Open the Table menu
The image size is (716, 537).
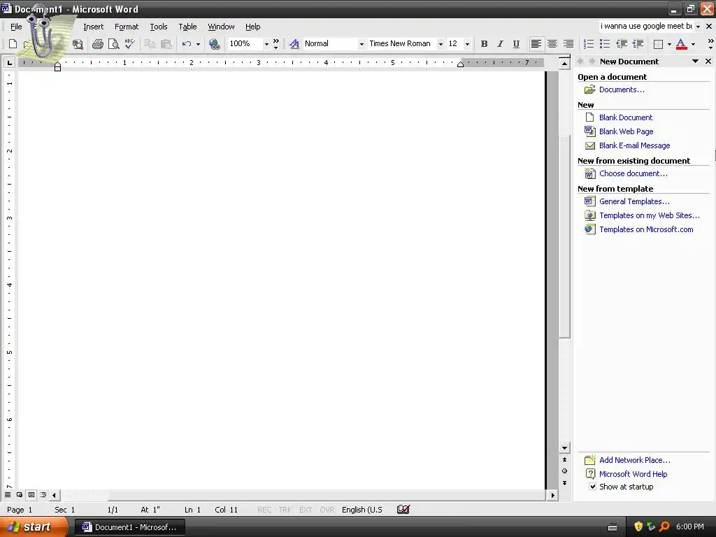pyautogui.click(x=187, y=27)
